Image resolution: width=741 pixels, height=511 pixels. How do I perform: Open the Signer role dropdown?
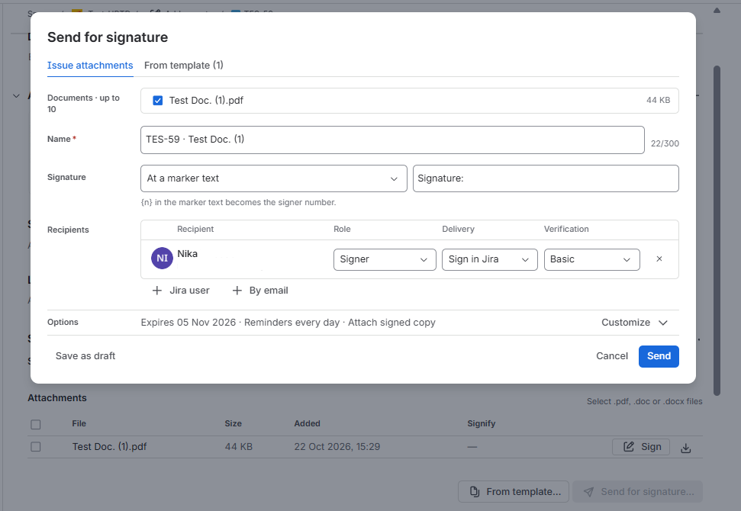[385, 260]
